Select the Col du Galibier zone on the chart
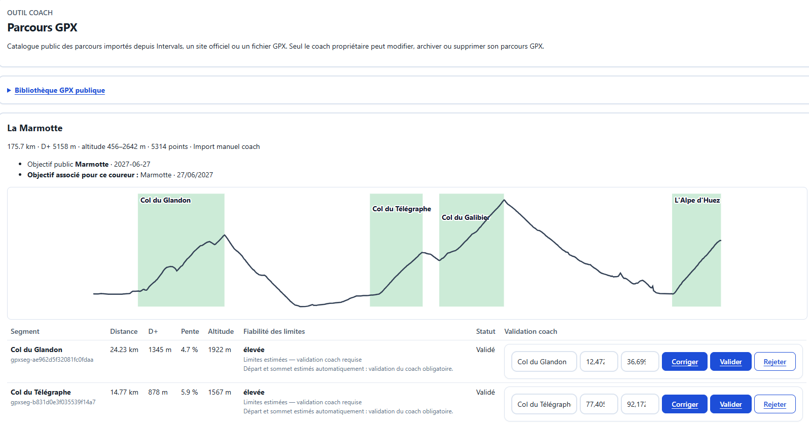809x425 pixels. click(x=472, y=250)
